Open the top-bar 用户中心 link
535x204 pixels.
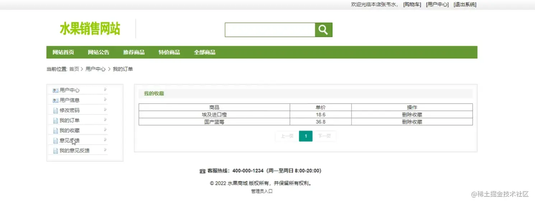click(x=437, y=5)
